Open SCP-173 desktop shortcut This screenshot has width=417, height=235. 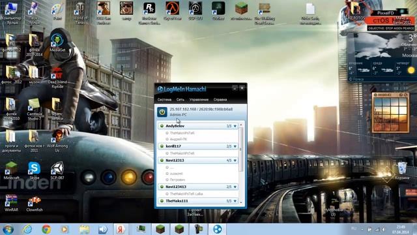click(x=195, y=11)
